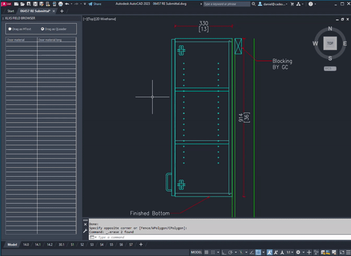The width and height of the screenshot is (351, 256).
Task: Open the viewport controls [-] menu
Action: click(x=85, y=19)
